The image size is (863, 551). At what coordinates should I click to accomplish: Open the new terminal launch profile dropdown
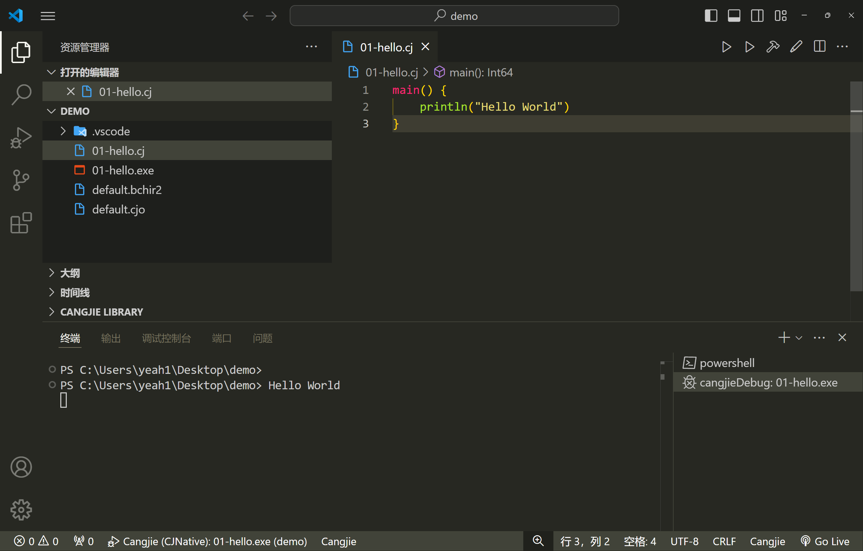click(799, 338)
